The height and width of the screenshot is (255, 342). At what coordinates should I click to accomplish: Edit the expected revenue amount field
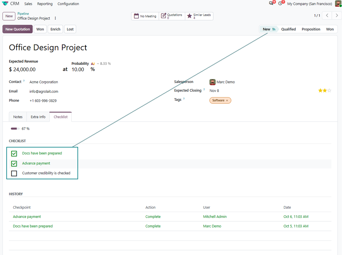(x=25, y=70)
